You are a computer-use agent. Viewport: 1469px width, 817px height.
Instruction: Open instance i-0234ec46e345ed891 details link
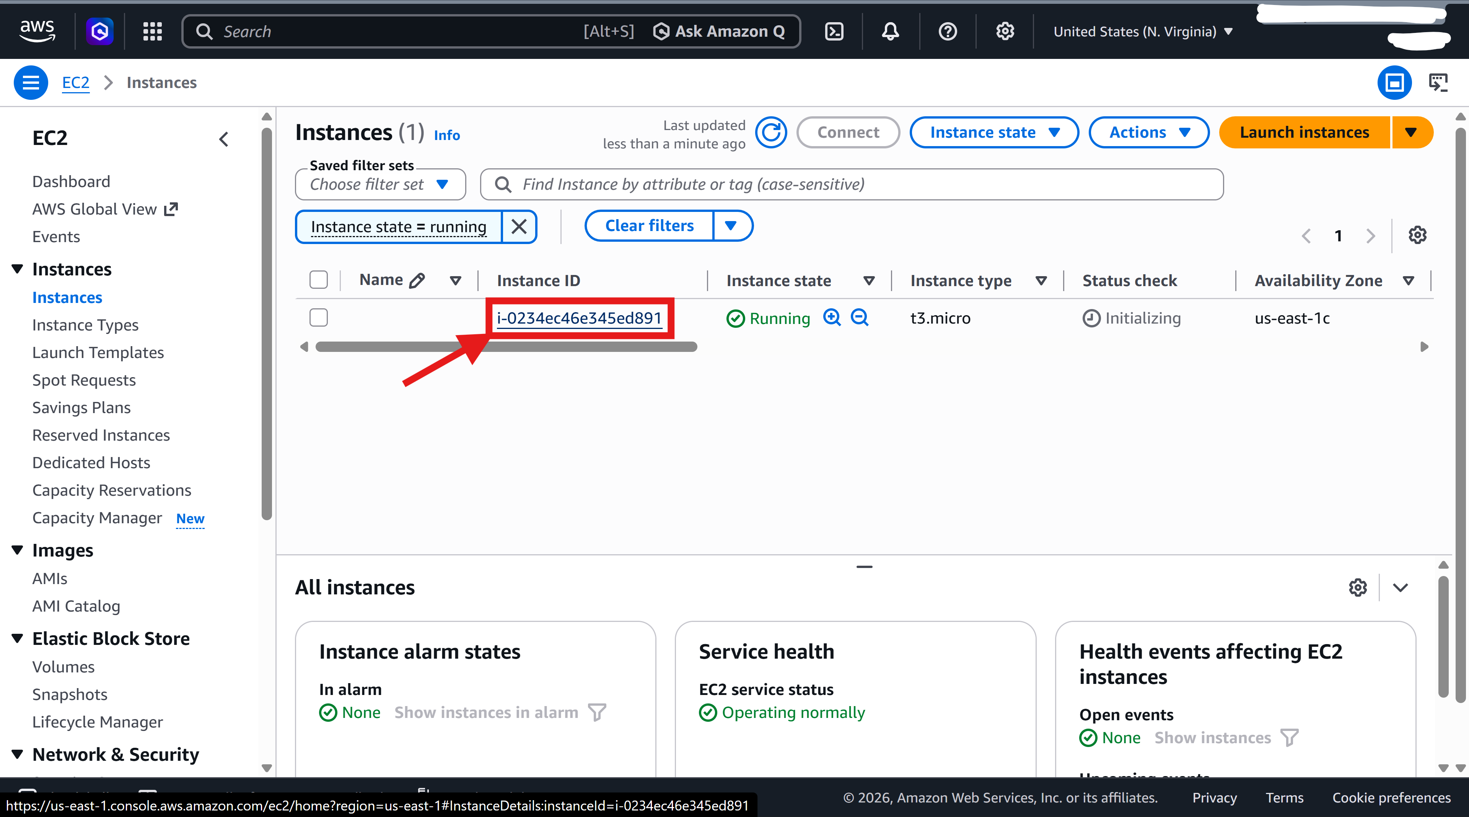click(x=579, y=318)
